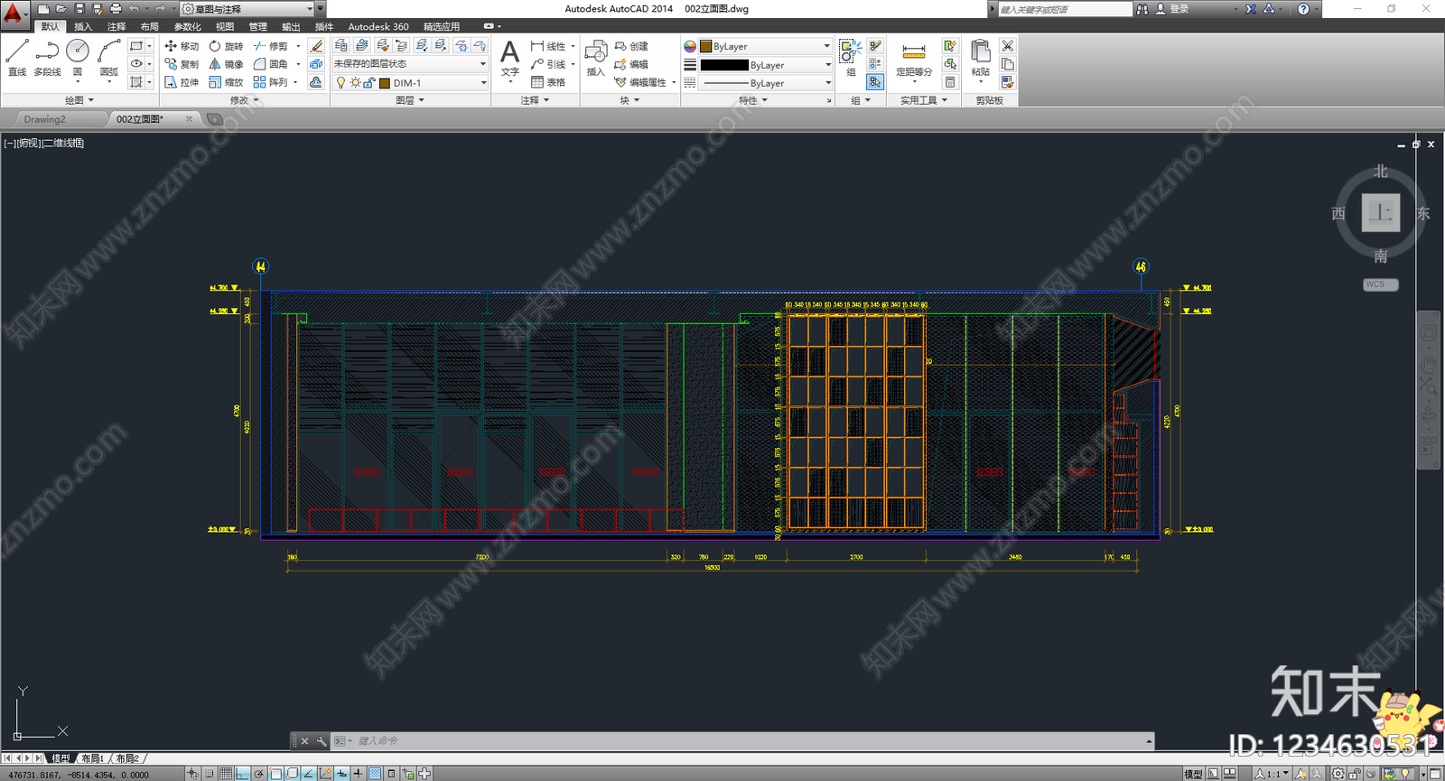
Task: Toggle the lock icon of layer DIM-1
Action: tap(369, 83)
